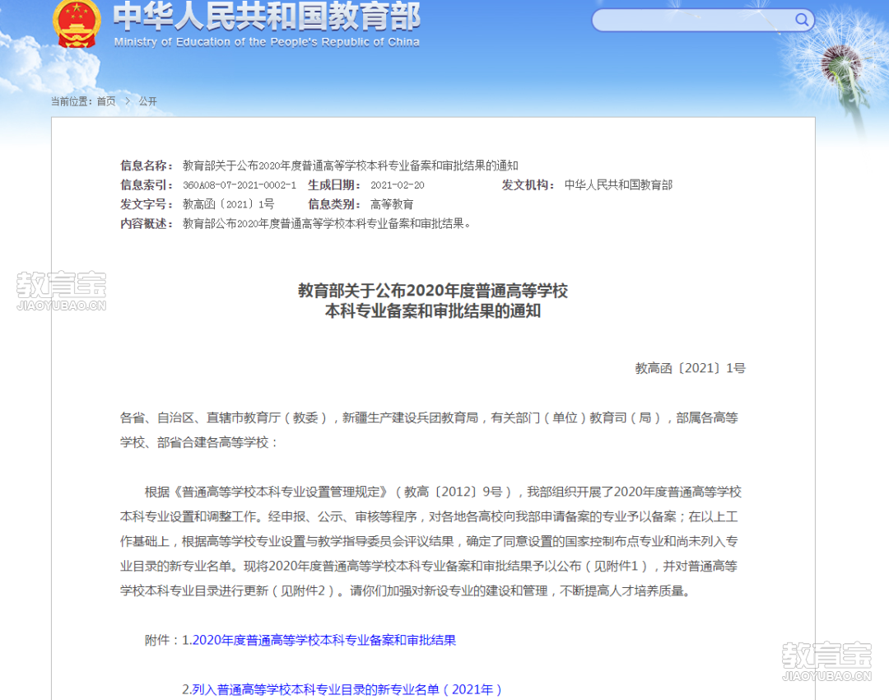Click the heading line 本科专业备案和审批结果的通知
This screenshot has width=889, height=700.
click(x=433, y=310)
